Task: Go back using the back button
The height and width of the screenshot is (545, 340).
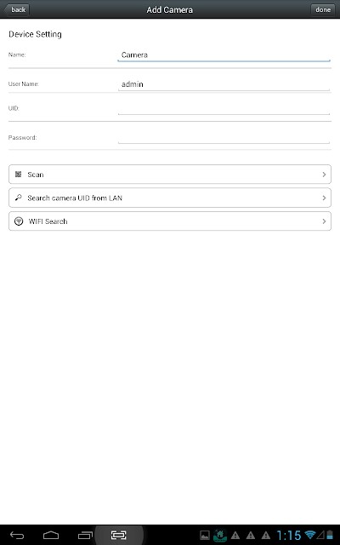Action: click(16, 9)
